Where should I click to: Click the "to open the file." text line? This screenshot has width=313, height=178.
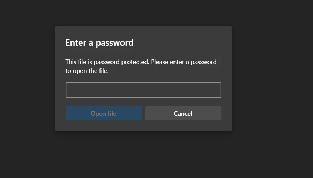coord(87,71)
